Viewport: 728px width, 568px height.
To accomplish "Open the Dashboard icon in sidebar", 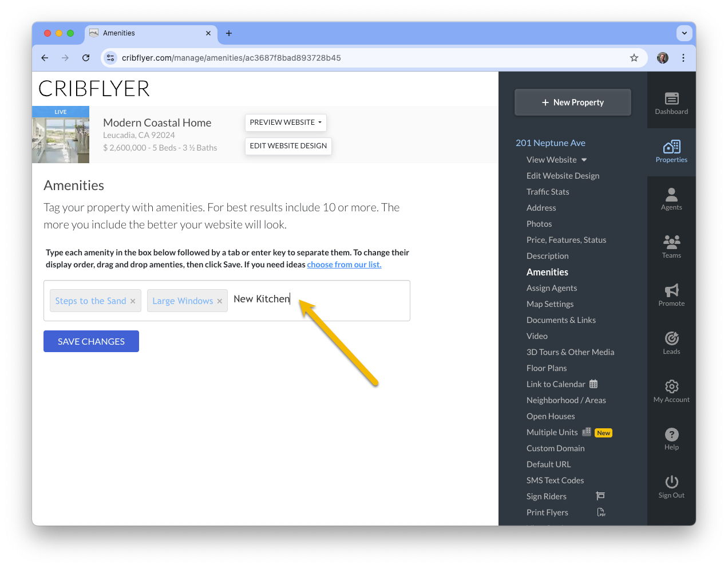I will pyautogui.click(x=671, y=98).
